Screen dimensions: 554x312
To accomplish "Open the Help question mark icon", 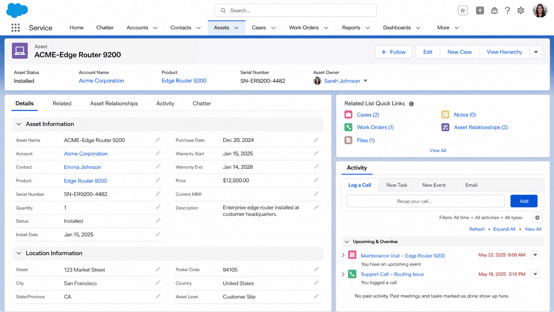I will [507, 11].
